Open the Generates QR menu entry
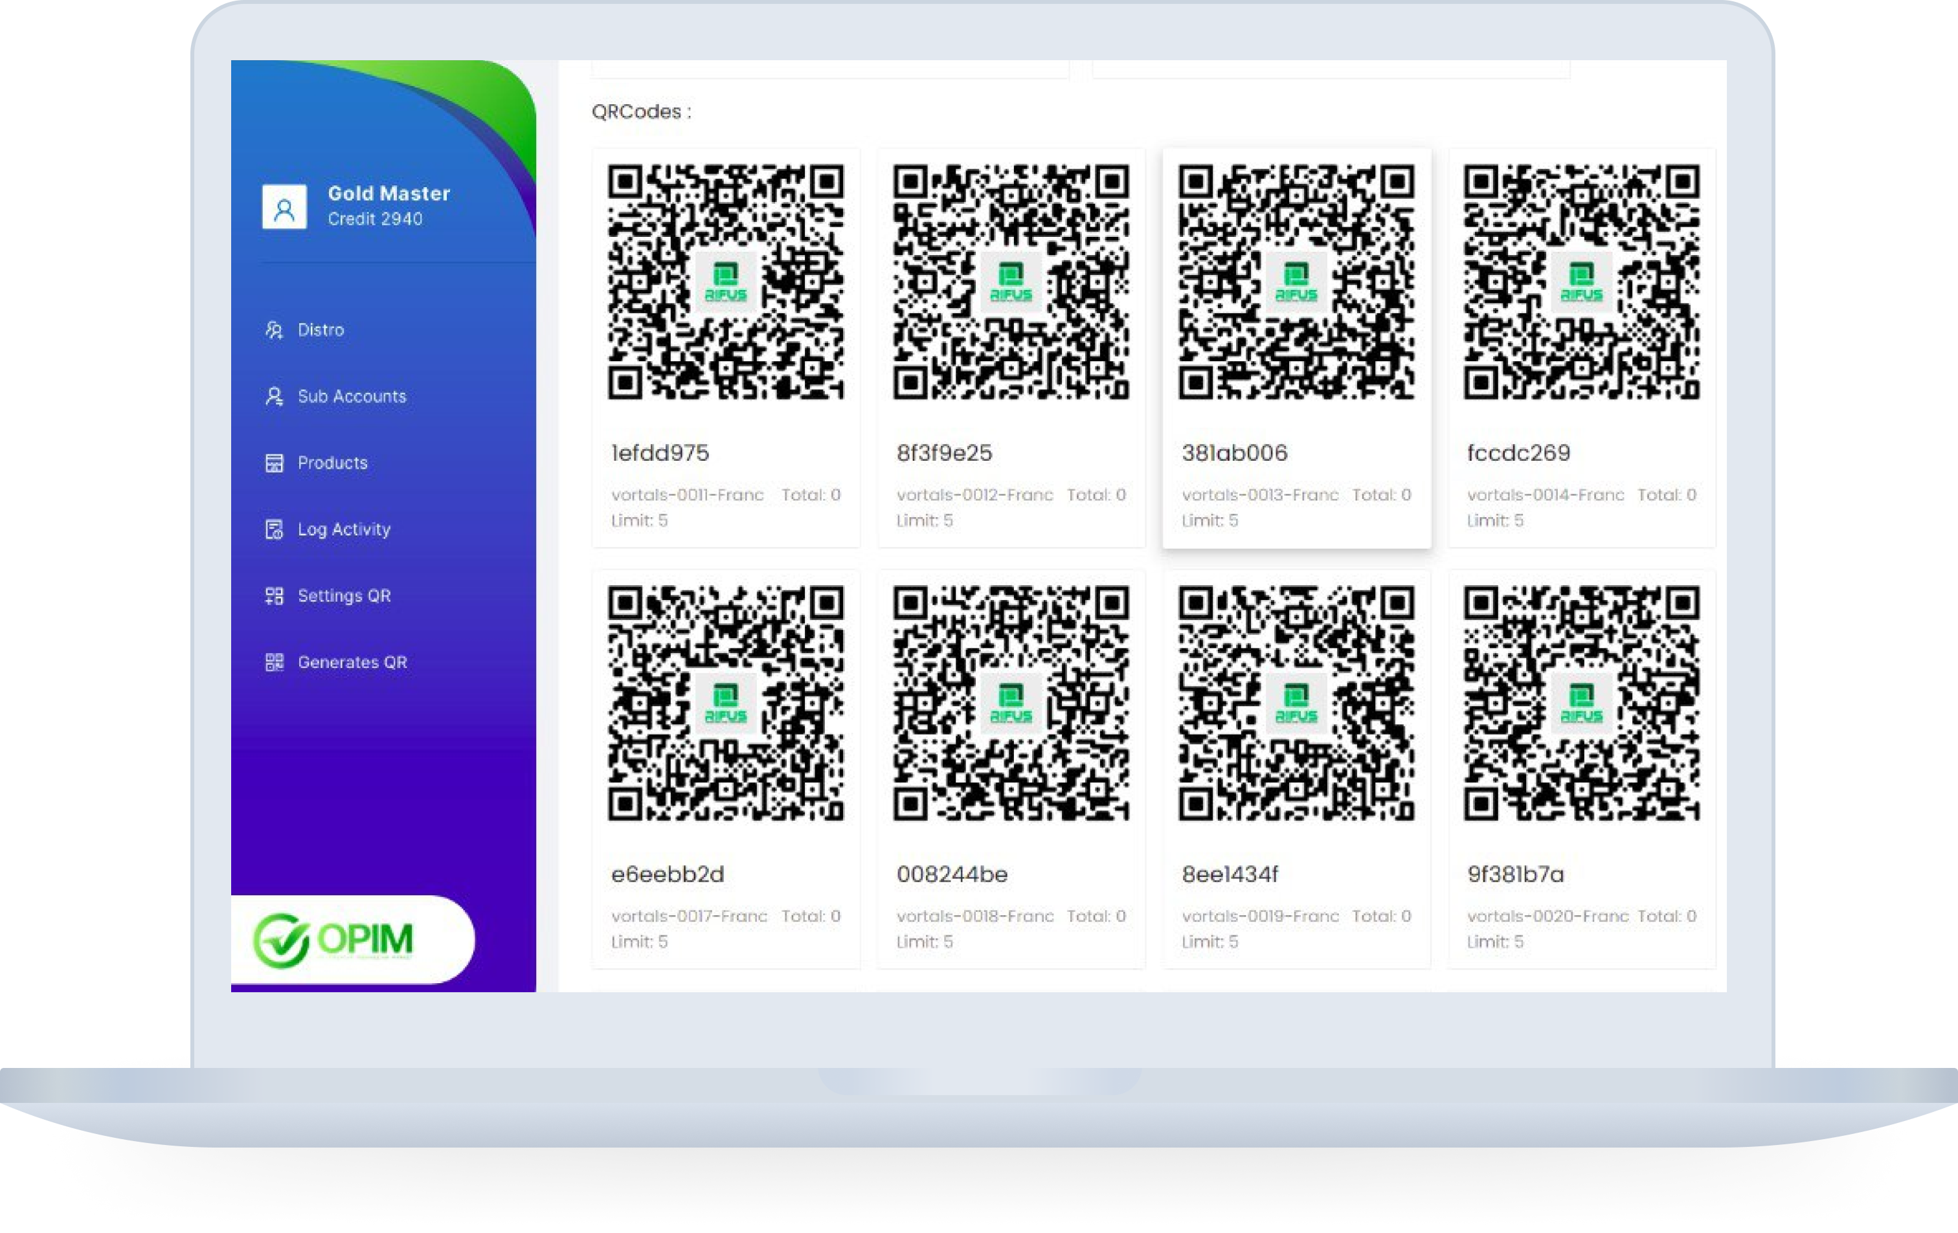The image size is (1958, 1233). pyautogui.click(x=353, y=662)
